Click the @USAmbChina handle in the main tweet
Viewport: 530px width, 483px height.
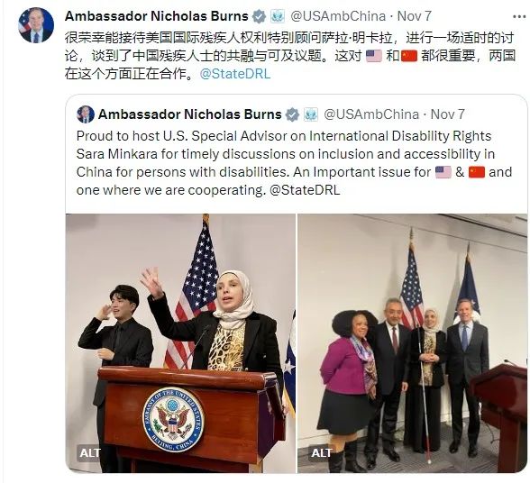tap(338, 16)
